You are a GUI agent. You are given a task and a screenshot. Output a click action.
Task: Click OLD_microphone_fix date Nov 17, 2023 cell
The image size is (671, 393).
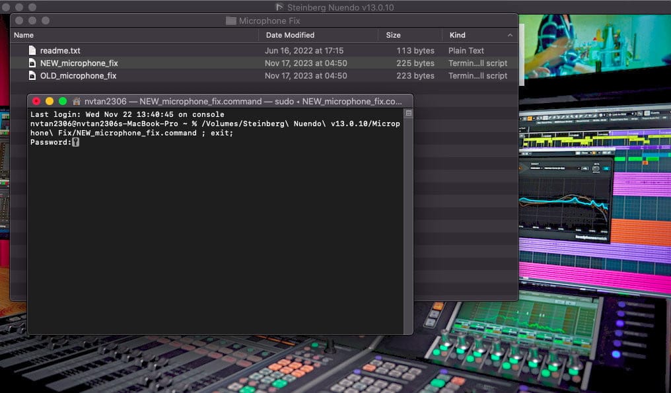tap(306, 76)
